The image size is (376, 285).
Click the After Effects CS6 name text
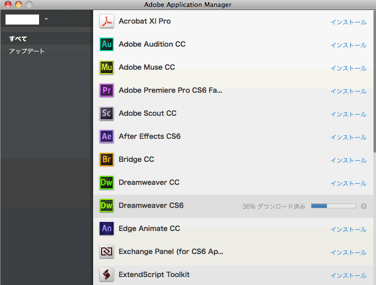(150, 136)
